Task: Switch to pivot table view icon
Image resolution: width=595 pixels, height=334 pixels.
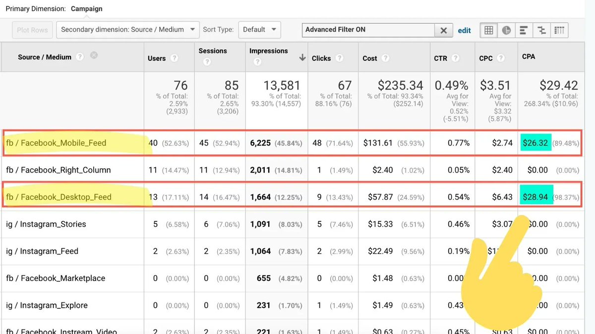Action: [559, 30]
